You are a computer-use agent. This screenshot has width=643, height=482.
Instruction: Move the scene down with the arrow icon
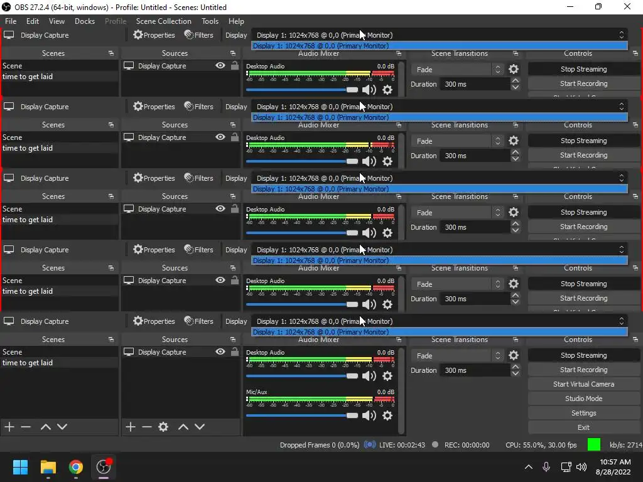62,427
